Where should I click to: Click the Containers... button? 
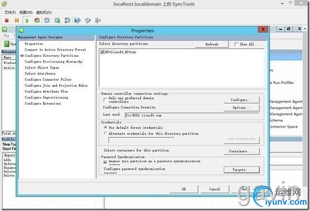pyautogui.click(x=242, y=151)
